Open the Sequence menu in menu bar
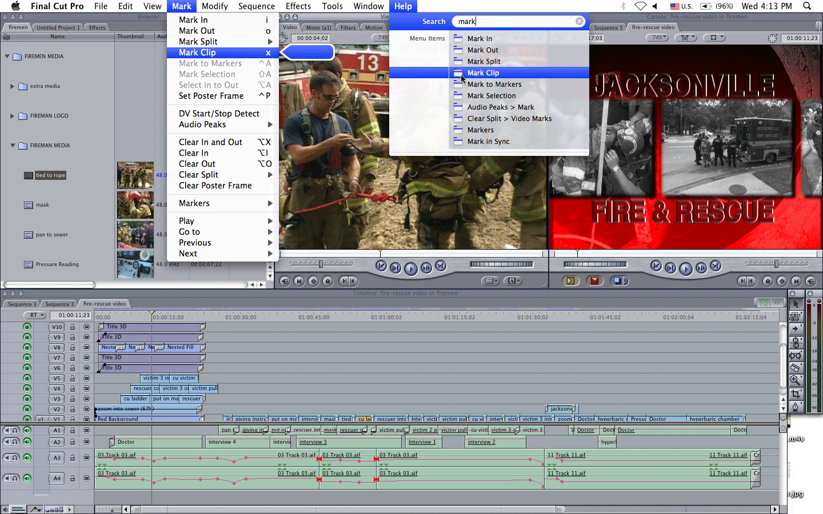 (256, 6)
